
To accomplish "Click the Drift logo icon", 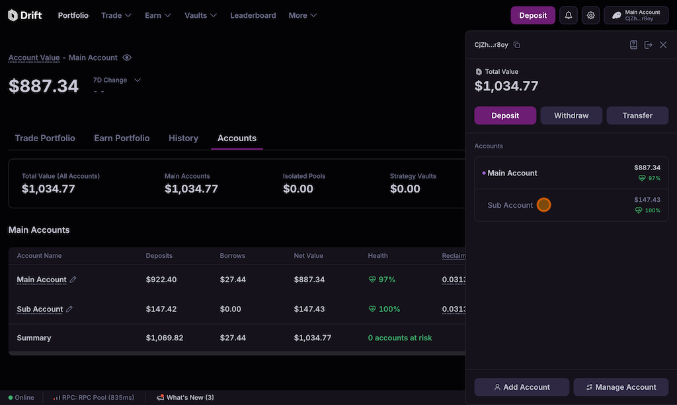I will [13, 15].
